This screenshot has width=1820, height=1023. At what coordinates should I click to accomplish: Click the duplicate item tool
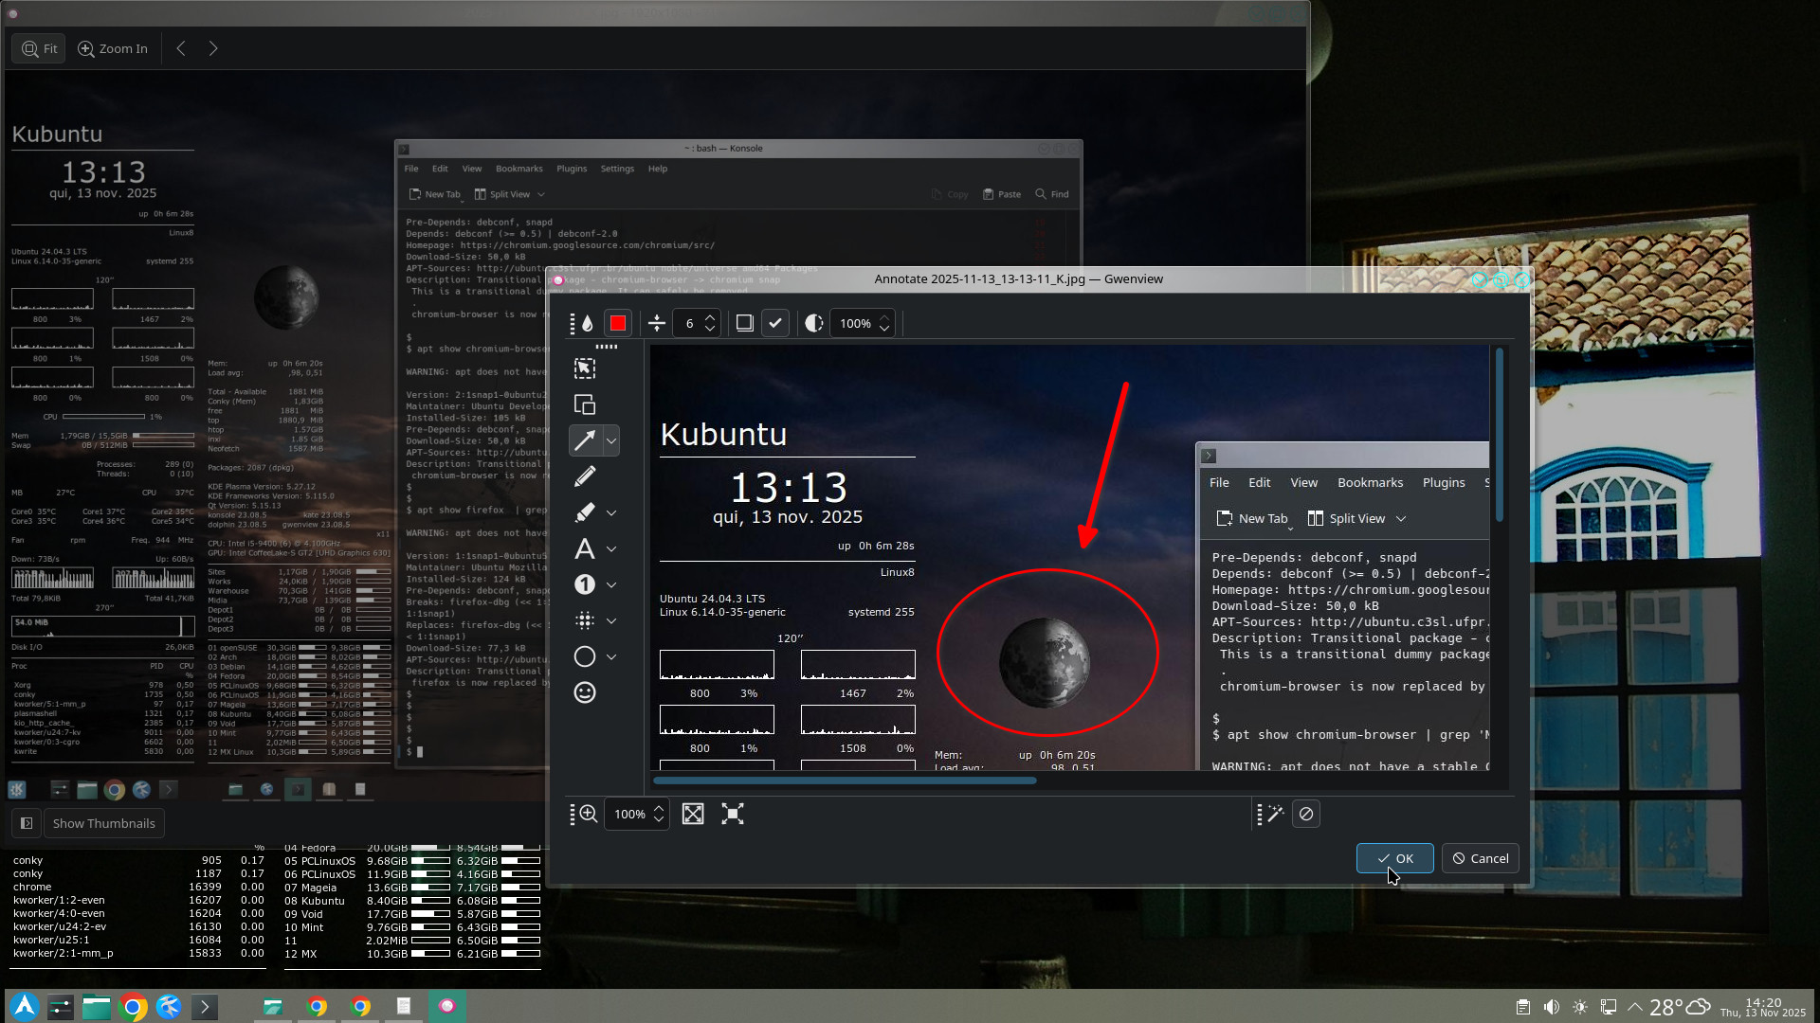point(585,404)
